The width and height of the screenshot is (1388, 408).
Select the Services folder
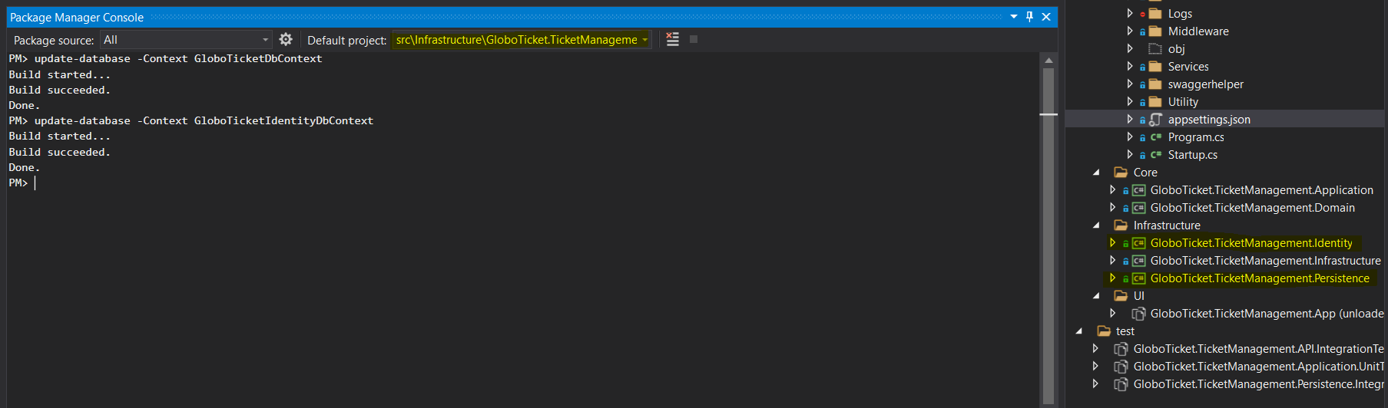[x=1188, y=67]
